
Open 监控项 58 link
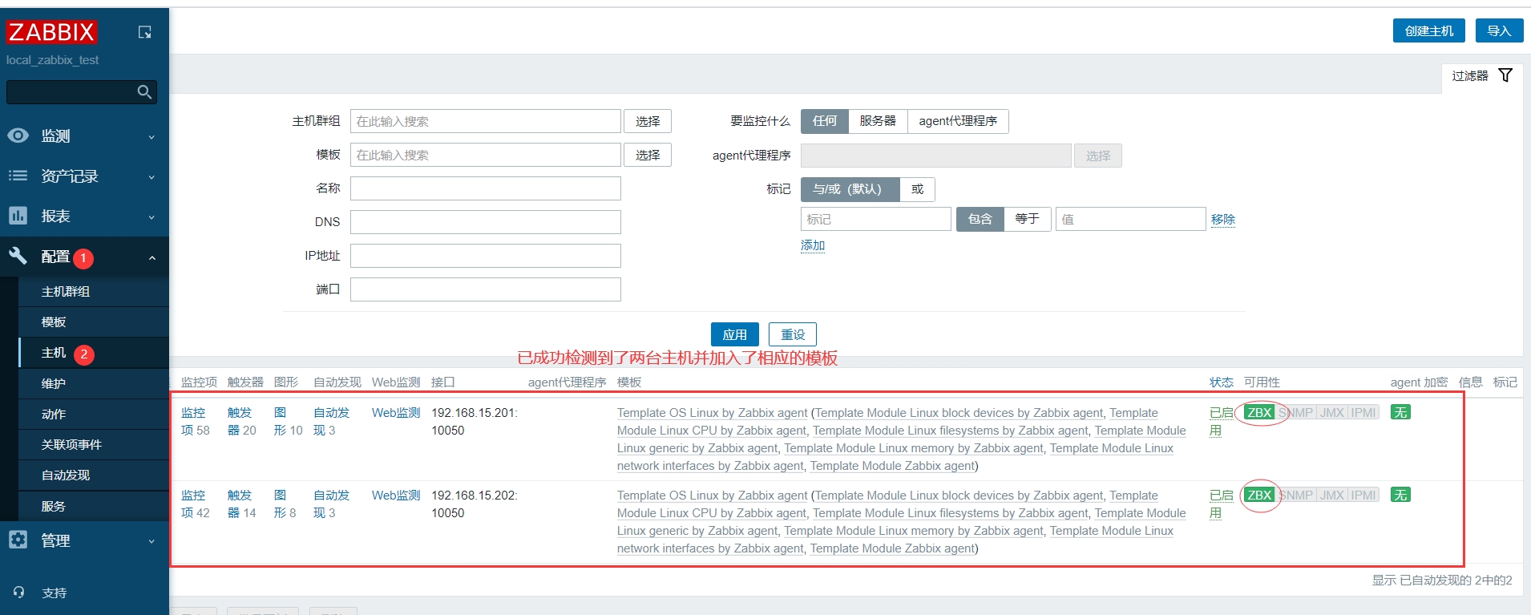coord(195,421)
